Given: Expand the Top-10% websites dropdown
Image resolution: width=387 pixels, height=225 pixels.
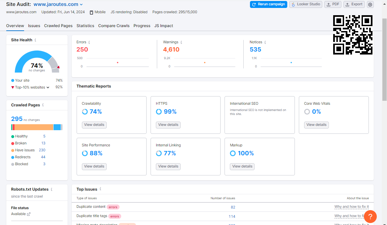Looking at the screenshot, I should (48, 88).
